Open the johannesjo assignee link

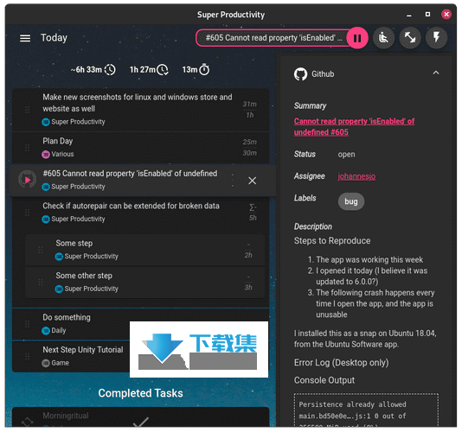(356, 176)
